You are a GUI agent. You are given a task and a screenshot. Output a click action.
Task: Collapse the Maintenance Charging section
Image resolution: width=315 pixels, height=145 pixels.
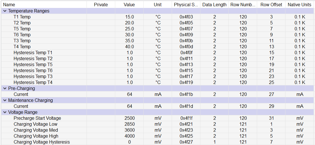(x=5, y=100)
